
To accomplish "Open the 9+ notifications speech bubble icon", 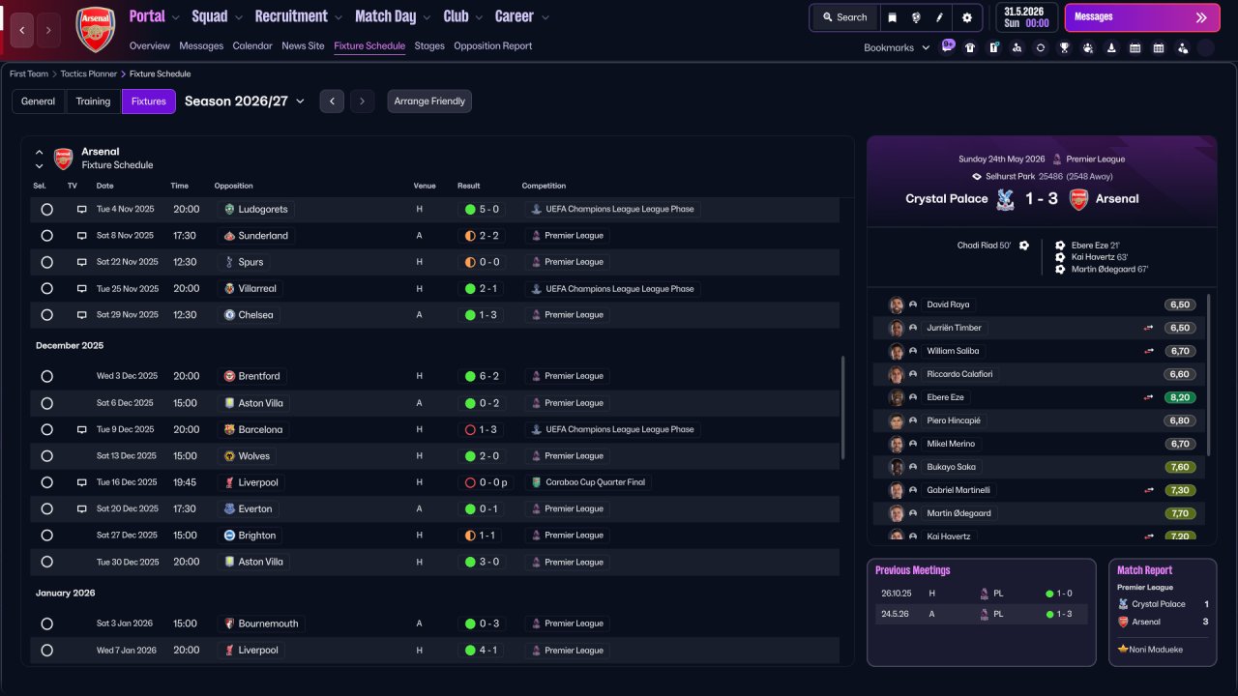I will pyautogui.click(x=948, y=45).
